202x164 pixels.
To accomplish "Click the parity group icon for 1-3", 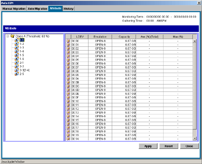I will click(17, 48).
